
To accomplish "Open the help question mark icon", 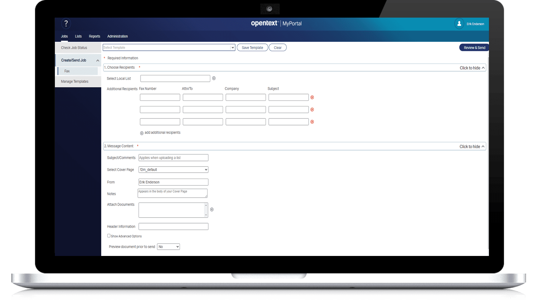I will [x=66, y=23].
